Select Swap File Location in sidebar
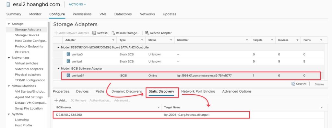 [x=29, y=108]
